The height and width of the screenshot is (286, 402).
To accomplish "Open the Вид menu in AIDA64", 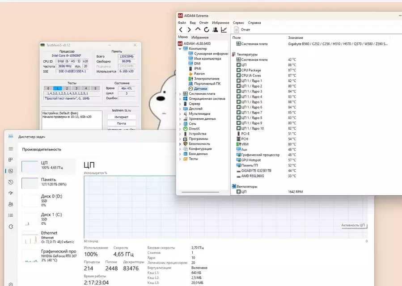I will point(193,22).
